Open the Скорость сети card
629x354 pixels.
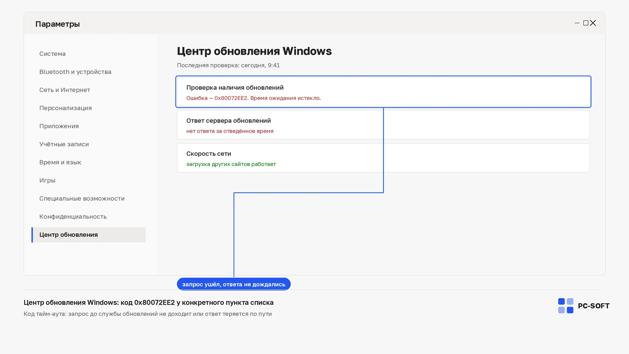pos(383,158)
